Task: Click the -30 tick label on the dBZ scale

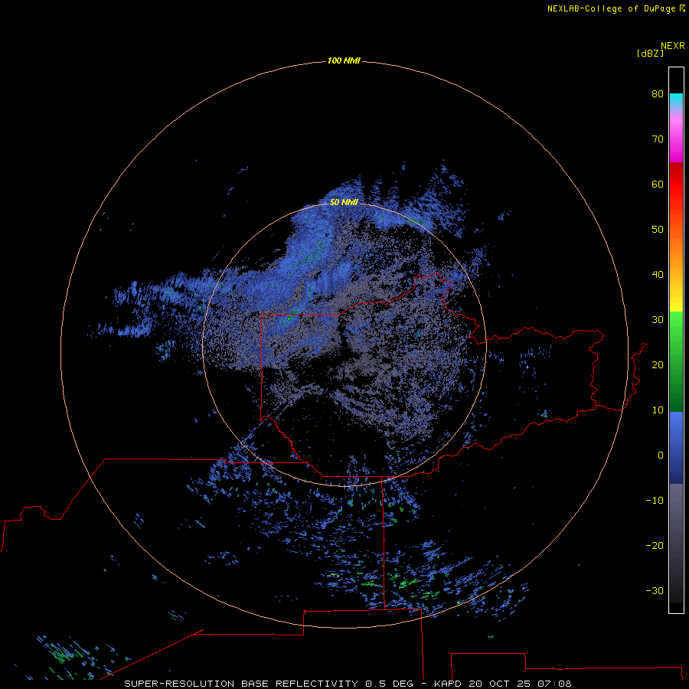Action: [655, 591]
